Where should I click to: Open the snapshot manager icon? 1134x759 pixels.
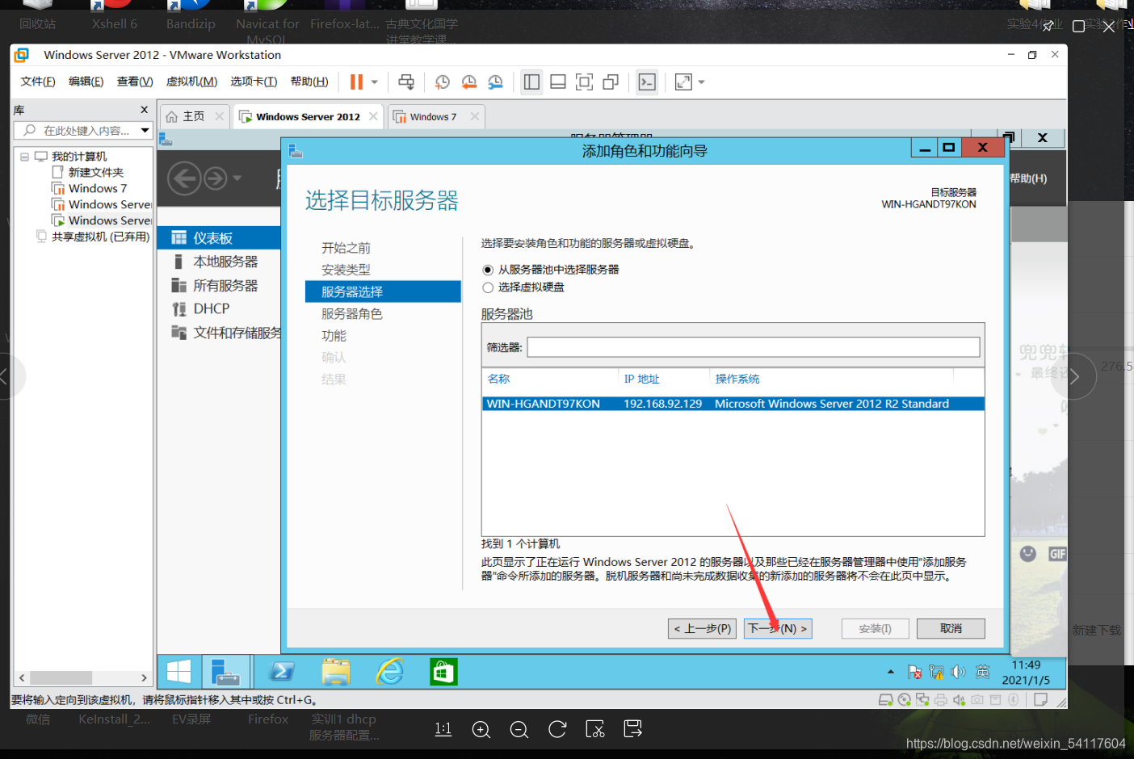[495, 82]
